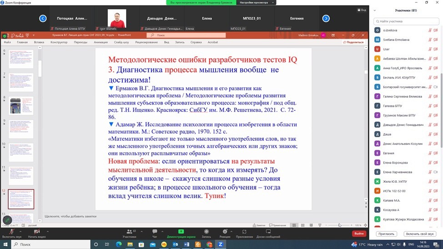This screenshot has width=443, height=249.
Task: Open Доски сообщений whiteboards icon
Action: pyautogui.click(x=268, y=232)
